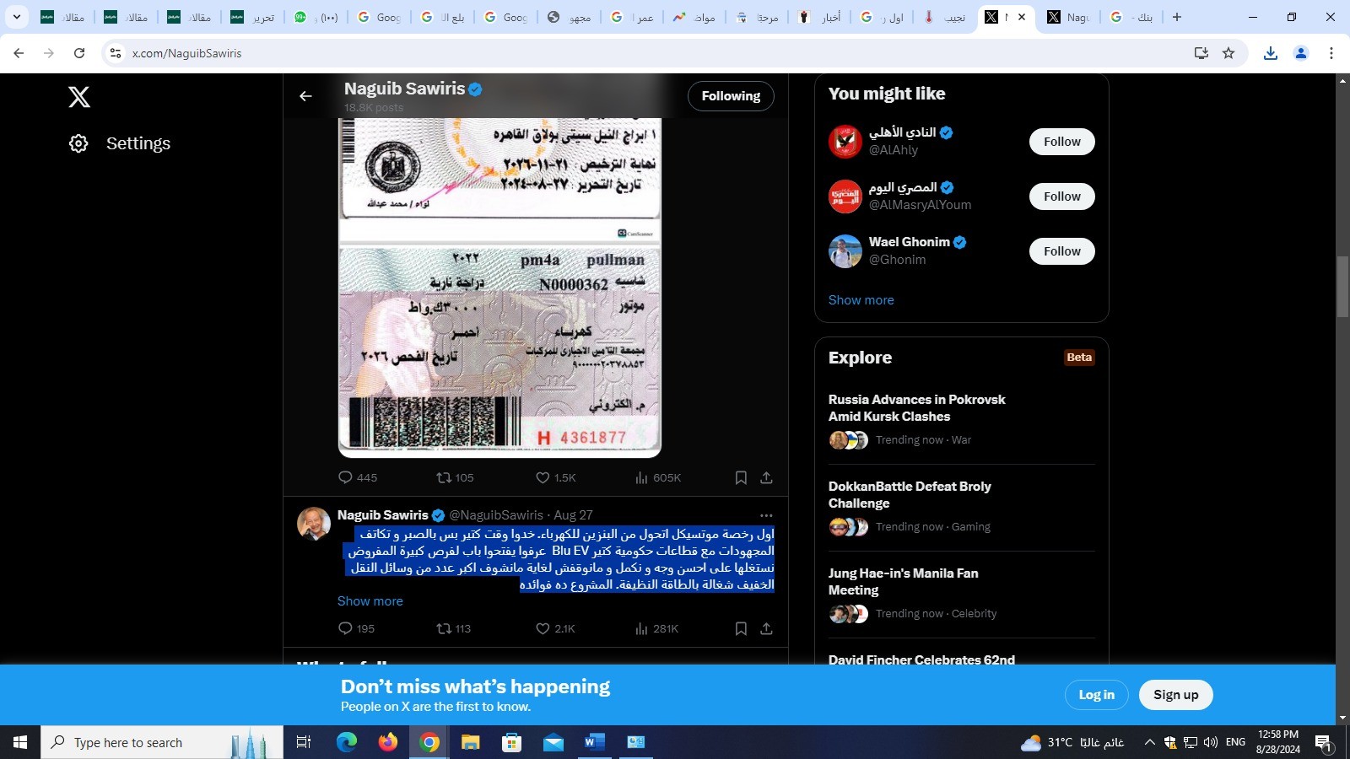Click the Following button
This screenshot has width=1350, height=759.
pyautogui.click(x=731, y=96)
